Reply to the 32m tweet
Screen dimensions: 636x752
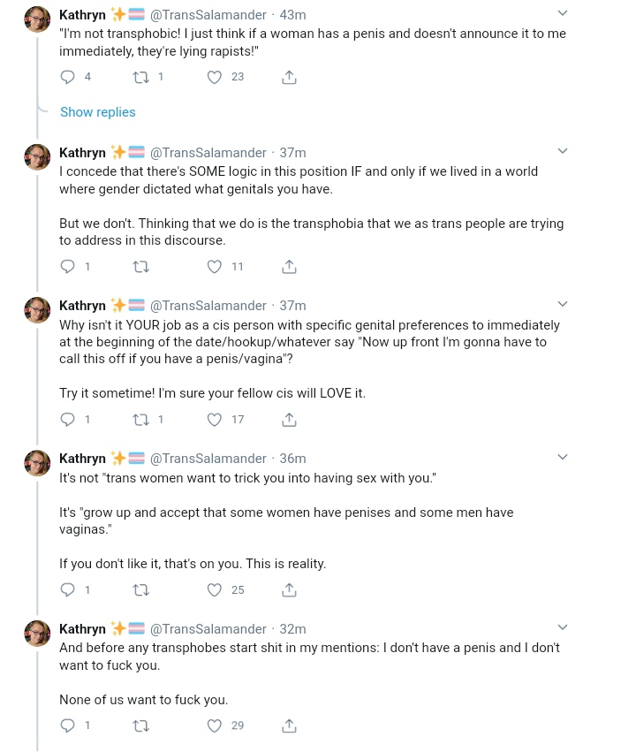click(x=68, y=725)
